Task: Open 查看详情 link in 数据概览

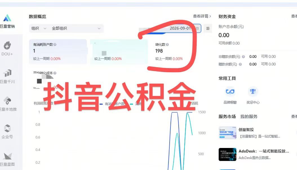Action: 202,16
